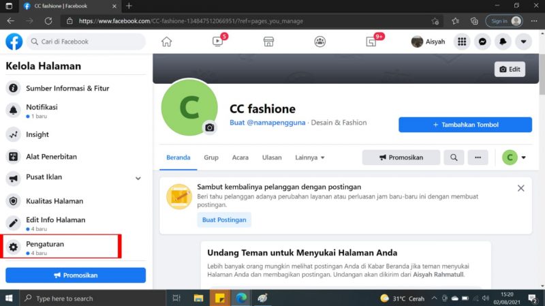
Task: Open the Facebook menu grid icon
Action: (462, 42)
